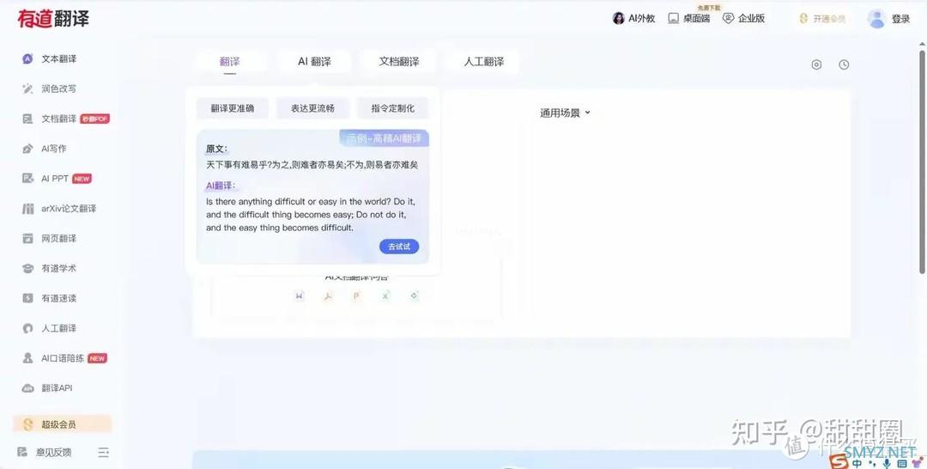
Task: Open 文档翻译 sidebar item icon
Action: coord(27,119)
